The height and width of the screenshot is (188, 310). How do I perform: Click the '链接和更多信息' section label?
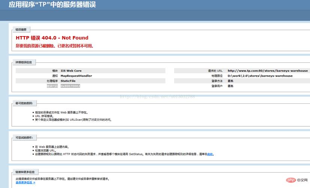25,172
